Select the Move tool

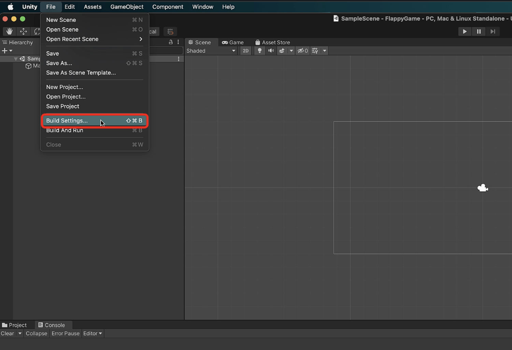pos(23,31)
